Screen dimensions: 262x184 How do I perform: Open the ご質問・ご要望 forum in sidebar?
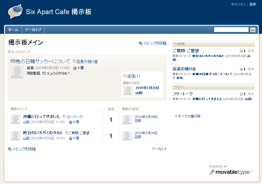(186, 51)
